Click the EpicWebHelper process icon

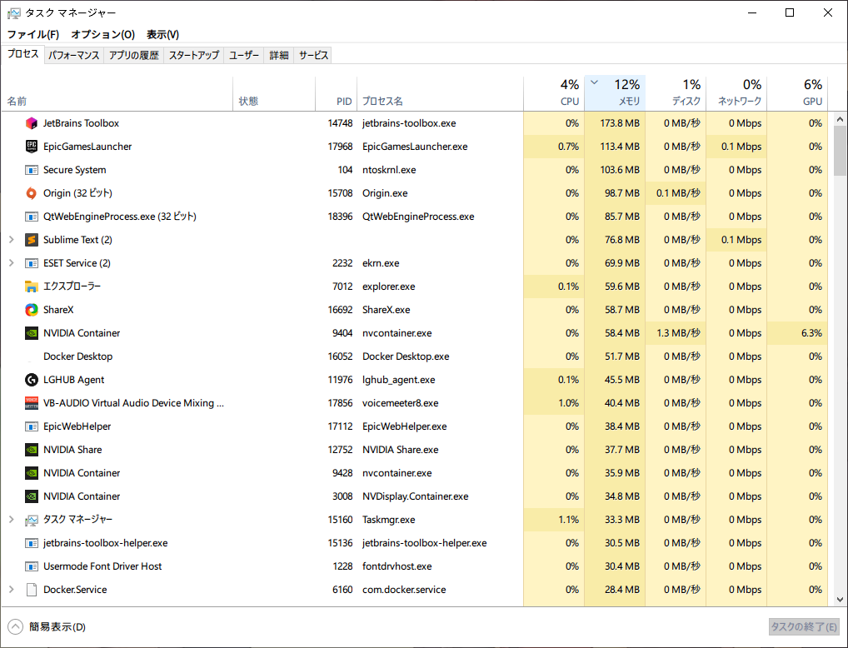click(x=32, y=426)
